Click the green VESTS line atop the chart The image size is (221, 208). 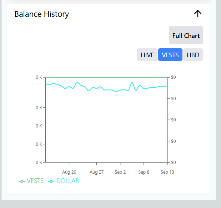pyautogui.click(x=107, y=77)
